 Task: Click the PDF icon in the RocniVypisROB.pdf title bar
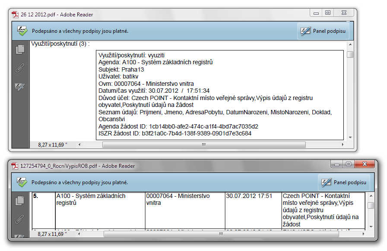[15, 166]
